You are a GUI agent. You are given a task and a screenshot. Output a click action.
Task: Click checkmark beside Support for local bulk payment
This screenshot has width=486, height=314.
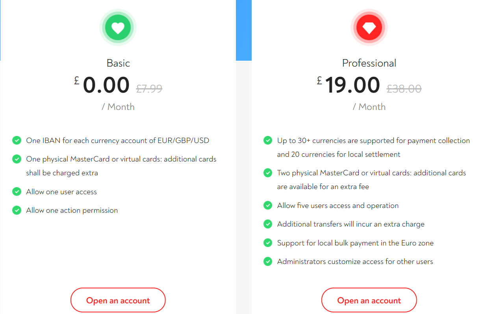click(268, 243)
